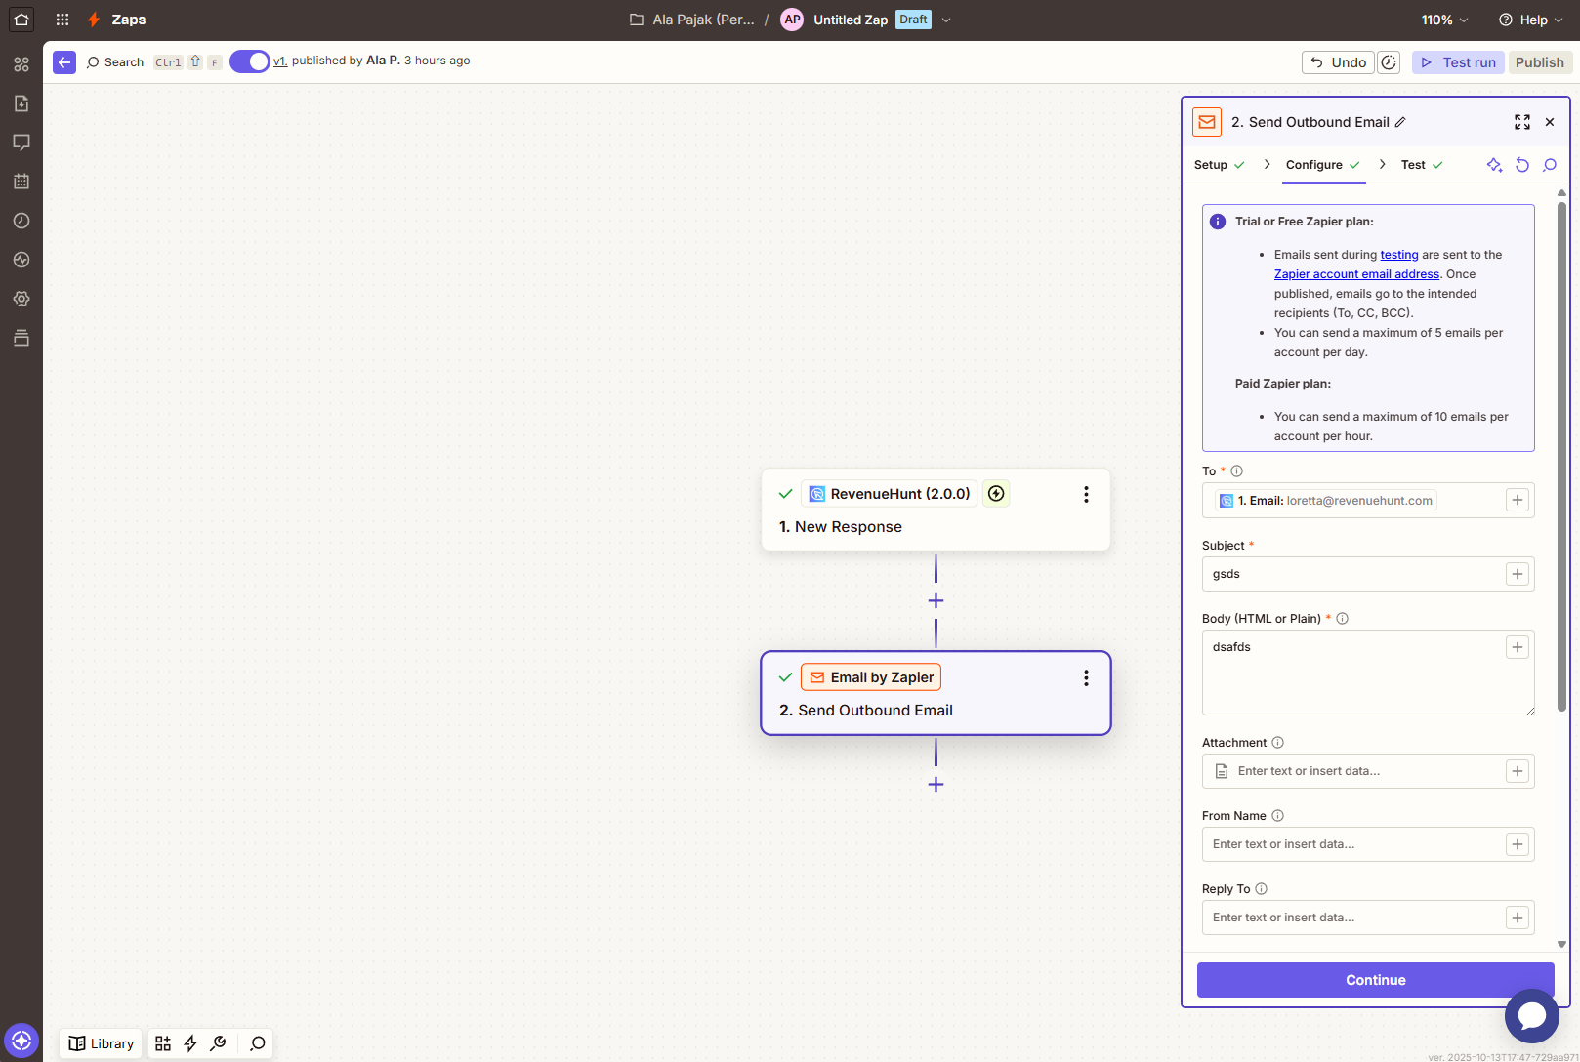1580x1062 pixels.
Task: Open the testing link in trial notice
Action: click(x=1398, y=254)
